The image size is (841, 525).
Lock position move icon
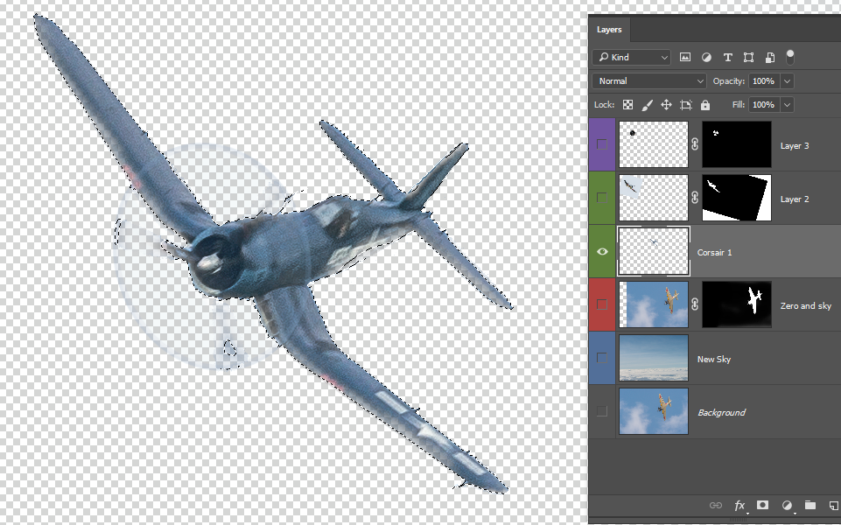(666, 105)
